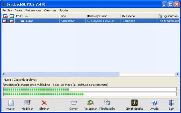Click the left arrow of horizontal scrollbar
Viewport: 181px width, 113px height.
point(4,74)
